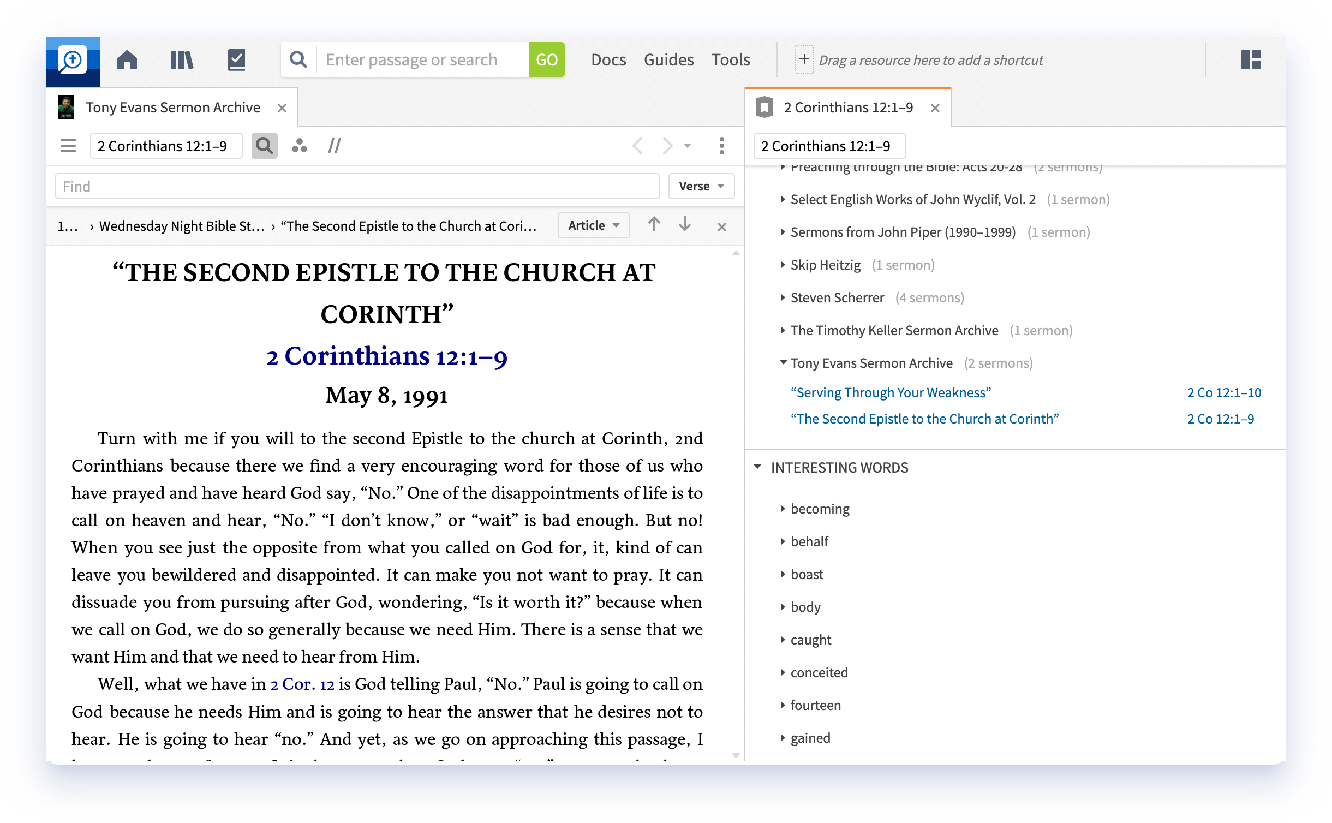Screen dimensions: 1332x823
Task: Open the visual filter icon in toolbar
Action: click(x=301, y=146)
